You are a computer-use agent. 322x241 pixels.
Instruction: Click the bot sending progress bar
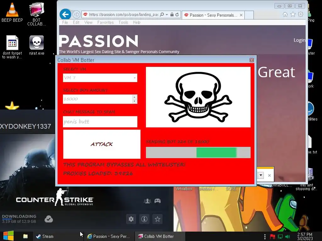[198, 153]
